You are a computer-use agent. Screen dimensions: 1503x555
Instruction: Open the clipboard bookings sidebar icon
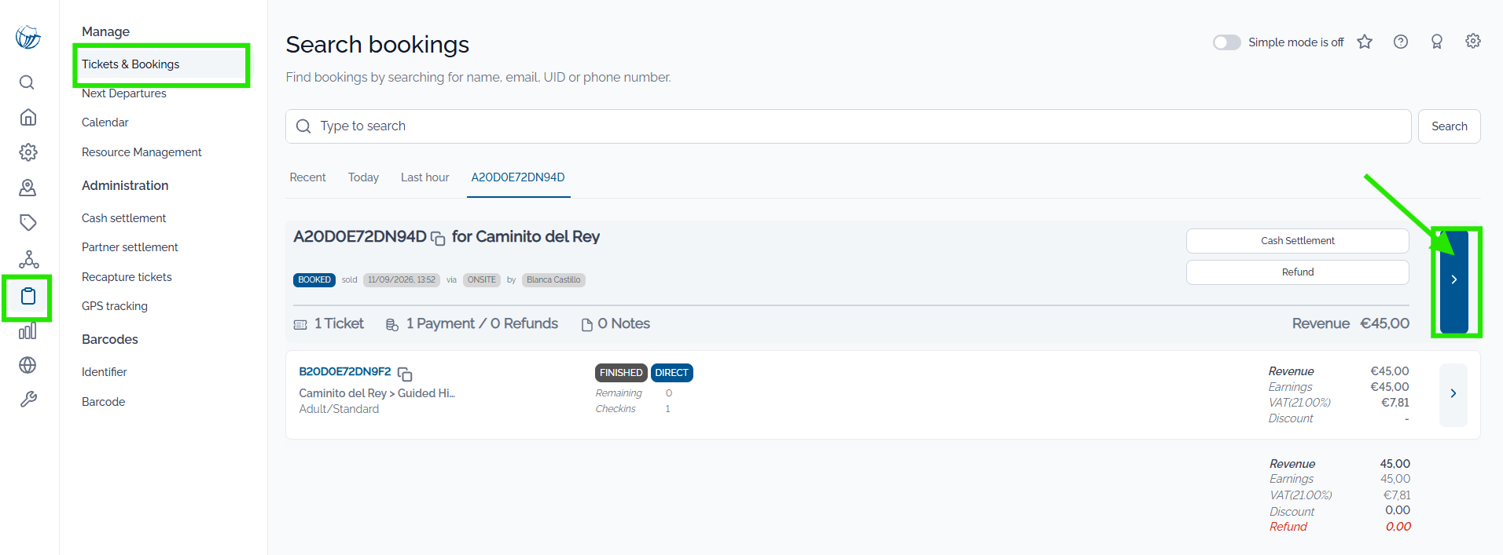coord(28,297)
